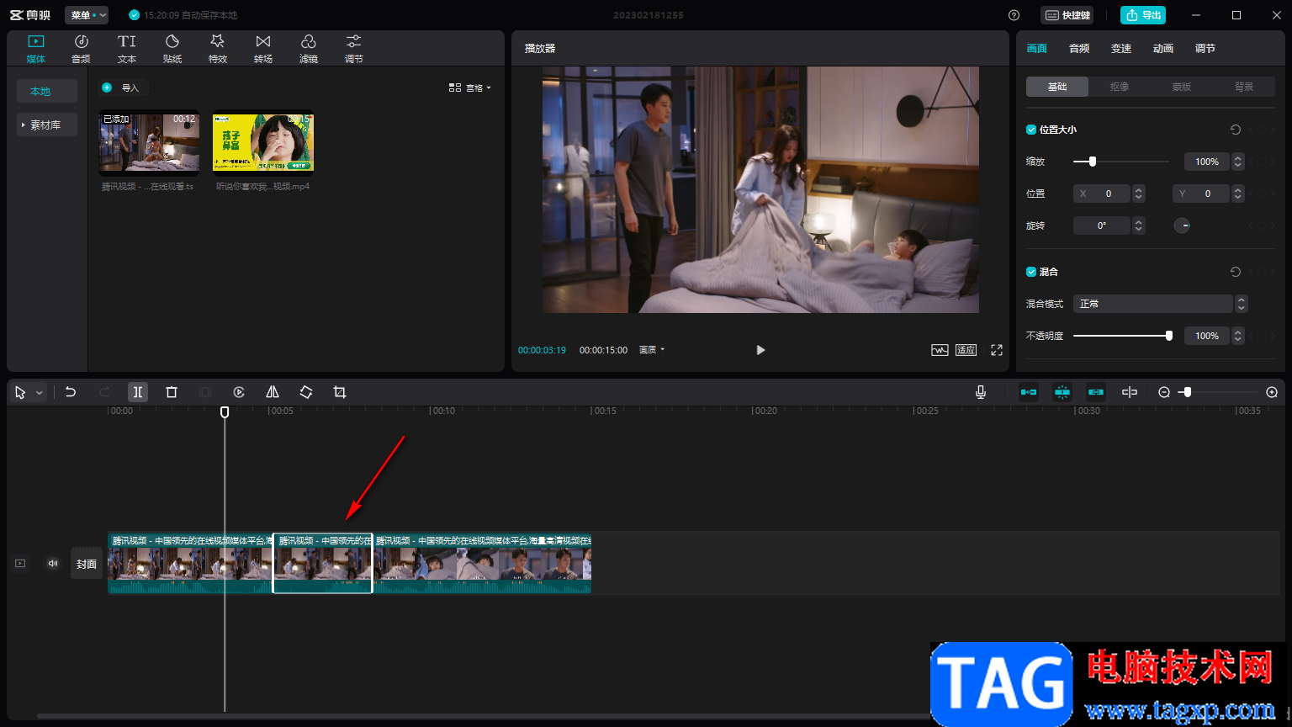Open the 调节 tab in the top toolbar
Viewport: 1292px width, 727px height.
pos(354,49)
